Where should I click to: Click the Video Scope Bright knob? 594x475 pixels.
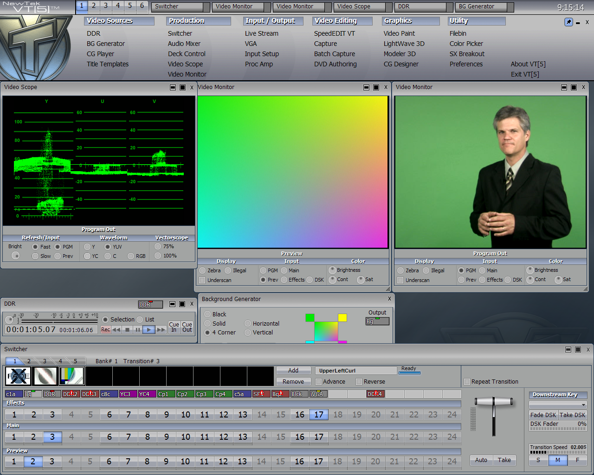coord(16,256)
